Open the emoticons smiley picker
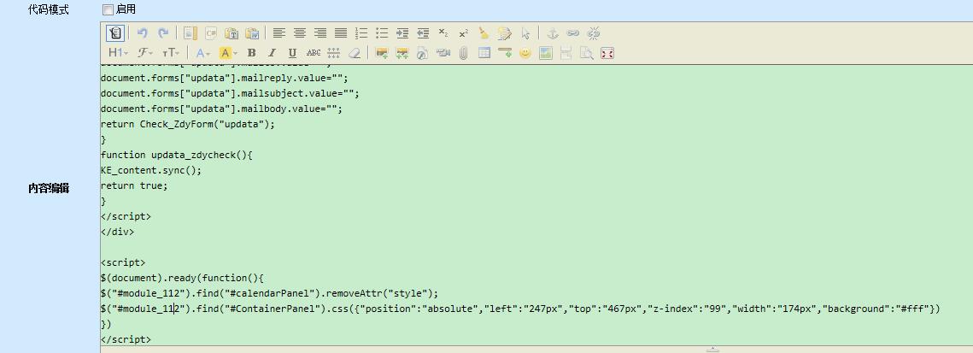 (x=525, y=53)
